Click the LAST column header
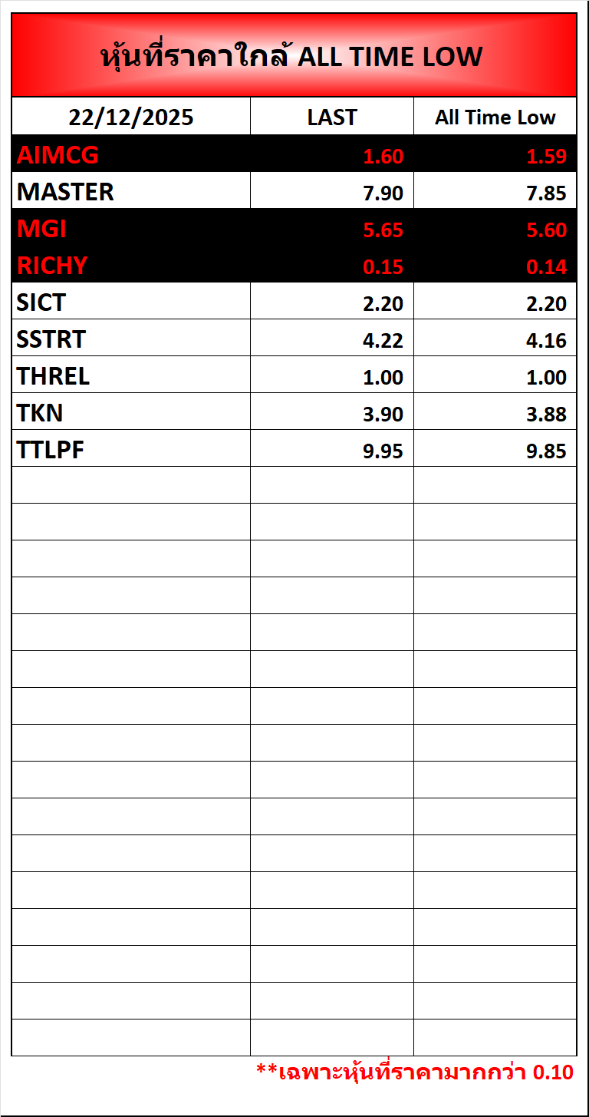Screen dimensions: 589x1117 (x=332, y=117)
